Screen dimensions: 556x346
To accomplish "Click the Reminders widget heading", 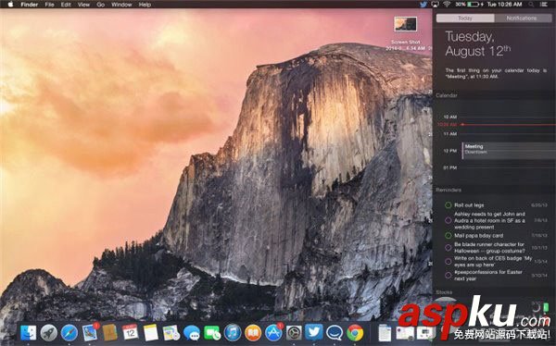I will click(449, 191).
